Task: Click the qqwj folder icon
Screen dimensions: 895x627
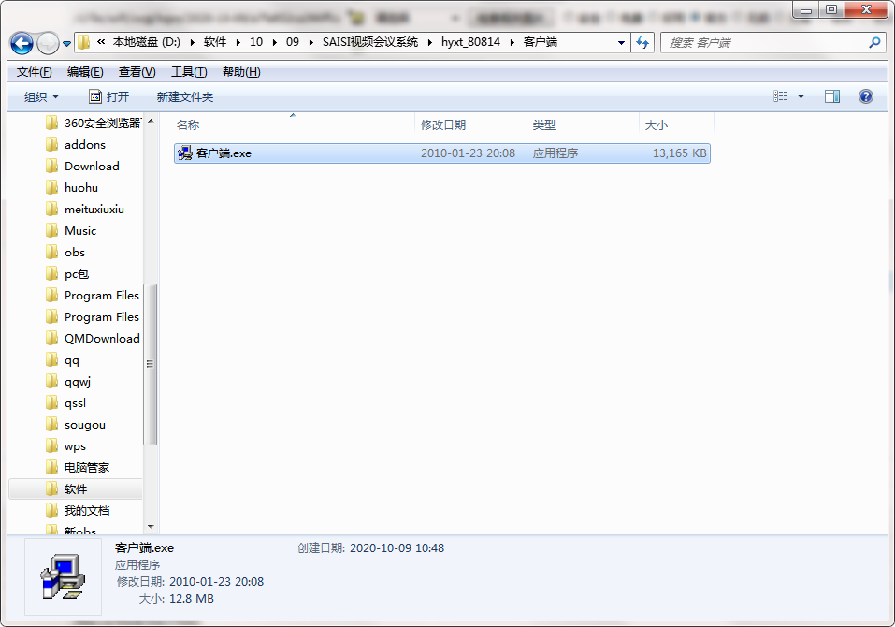Action: click(52, 382)
